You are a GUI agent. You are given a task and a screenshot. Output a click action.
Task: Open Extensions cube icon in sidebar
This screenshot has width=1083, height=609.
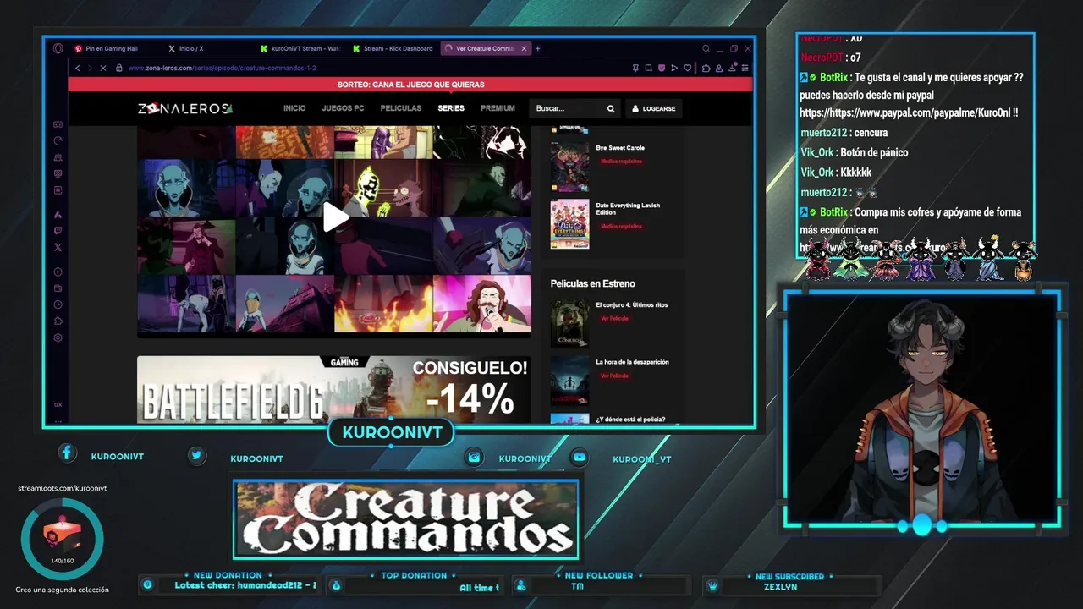58,321
